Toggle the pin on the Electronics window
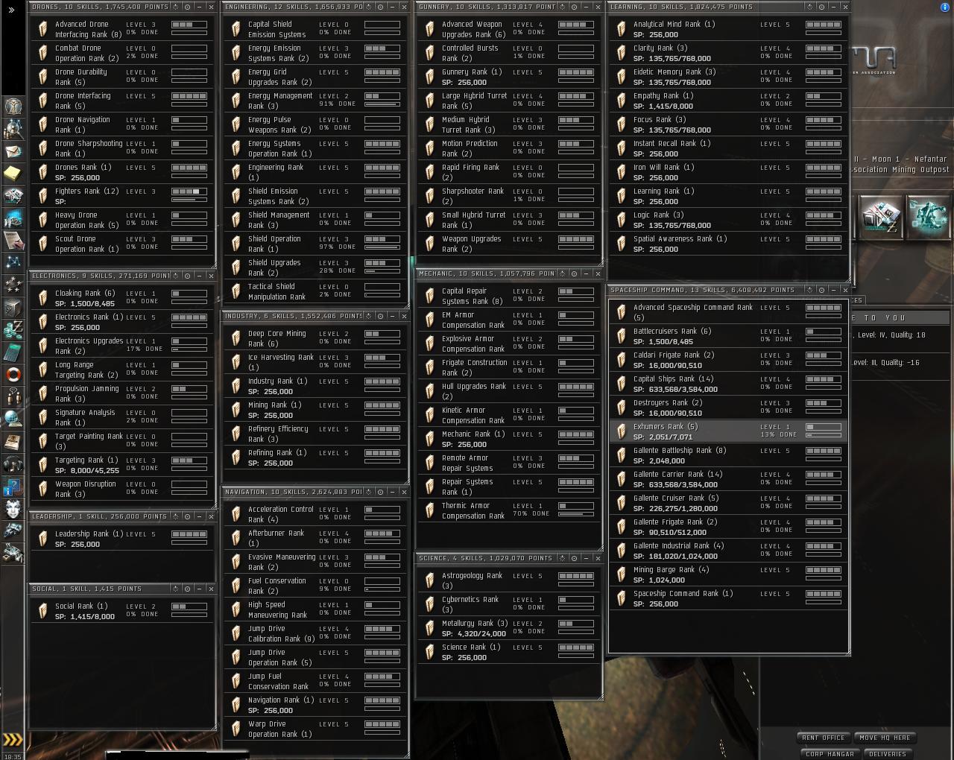Viewport: 954px width, 760px height. (x=187, y=276)
